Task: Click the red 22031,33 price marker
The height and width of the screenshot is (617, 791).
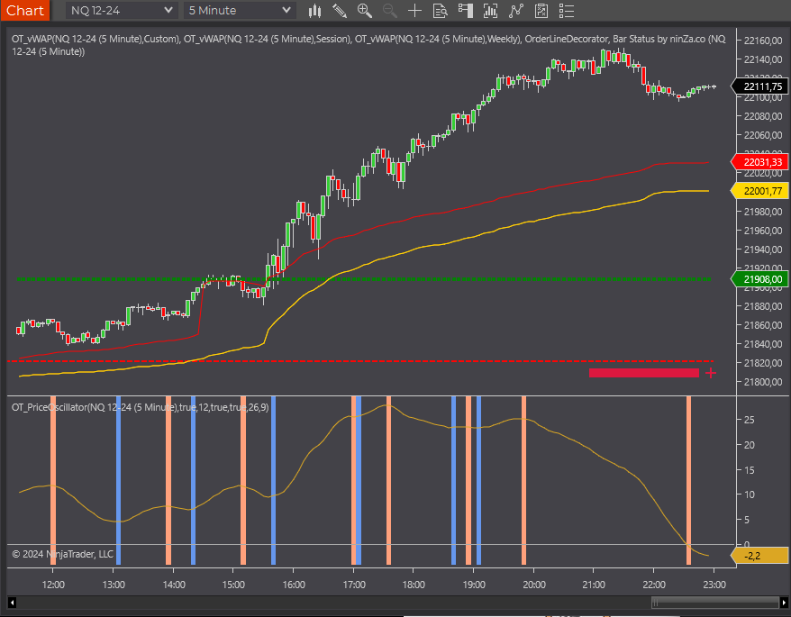Action: point(759,162)
